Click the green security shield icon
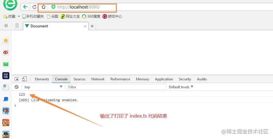 pyautogui.click(x=53, y=7)
